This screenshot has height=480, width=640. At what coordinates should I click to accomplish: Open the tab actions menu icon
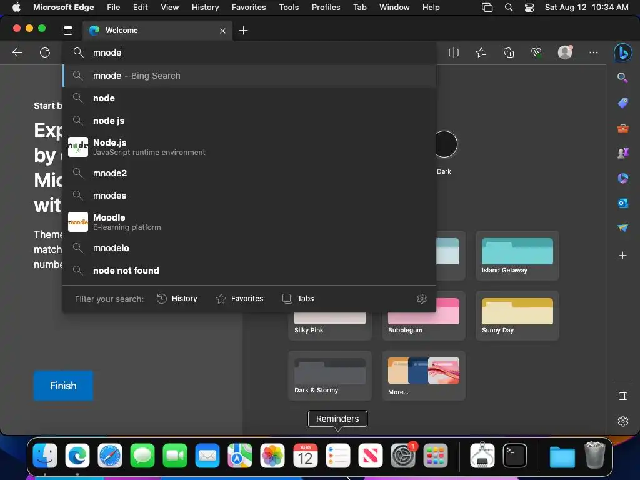tap(68, 31)
